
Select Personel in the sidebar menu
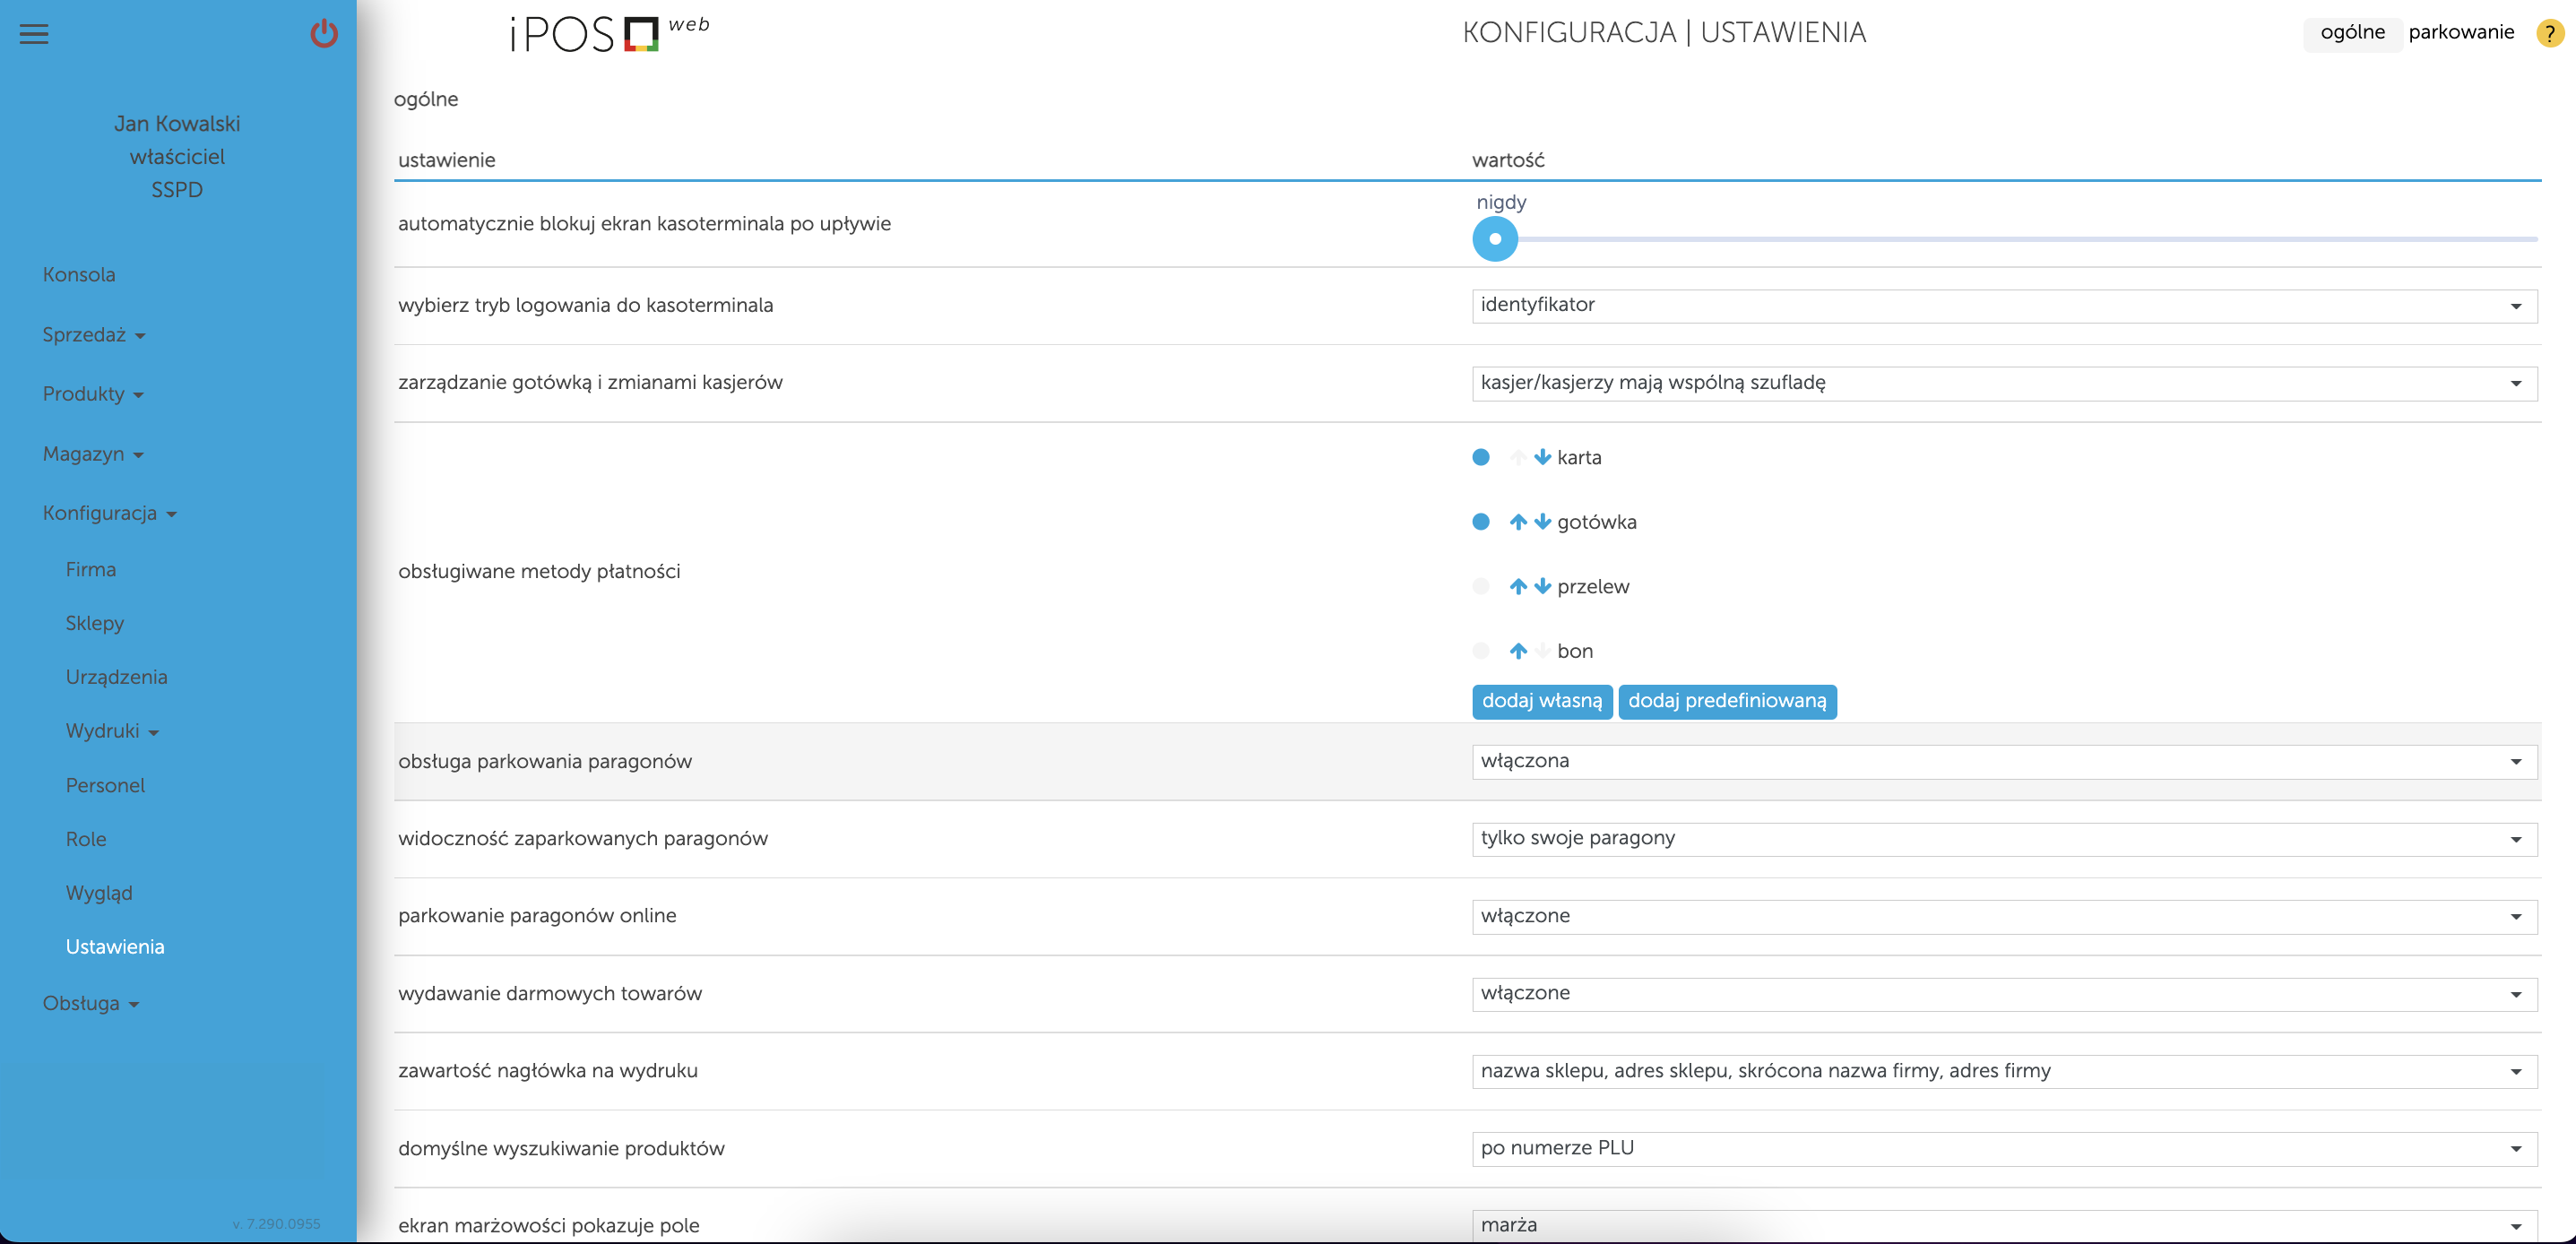coord(105,784)
